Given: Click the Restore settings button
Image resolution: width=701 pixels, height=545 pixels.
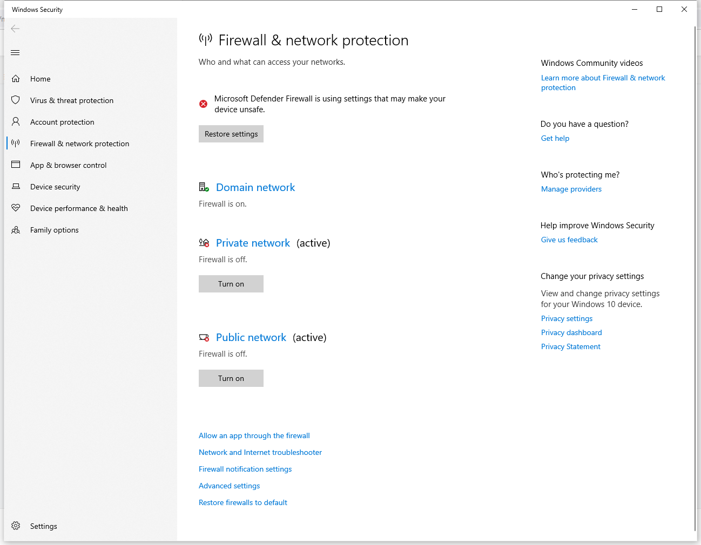Looking at the screenshot, I should tap(231, 134).
